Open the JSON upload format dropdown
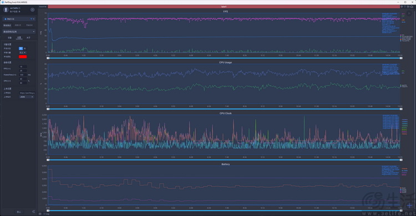Screen dimensions: 416x216 tap(27, 97)
